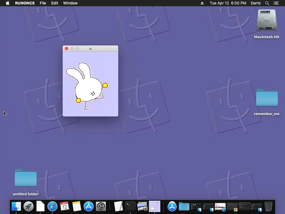Launch Launchpad rocket icon in Dock

click(x=28, y=206)
